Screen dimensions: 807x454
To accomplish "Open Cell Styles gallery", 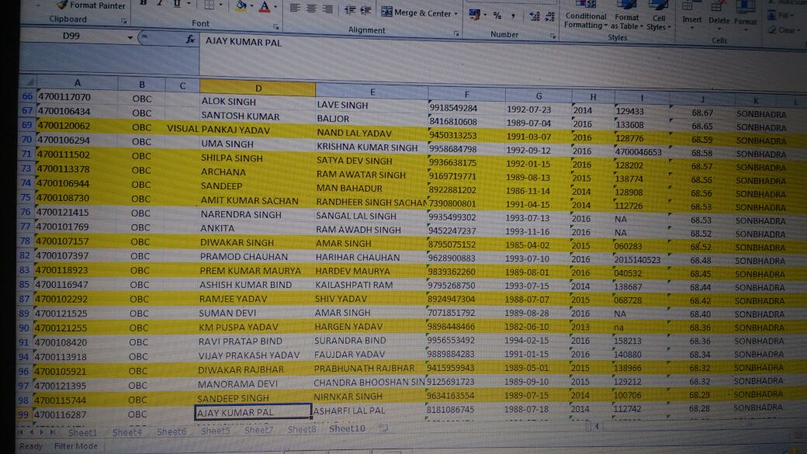I will (x=658, y=17).
